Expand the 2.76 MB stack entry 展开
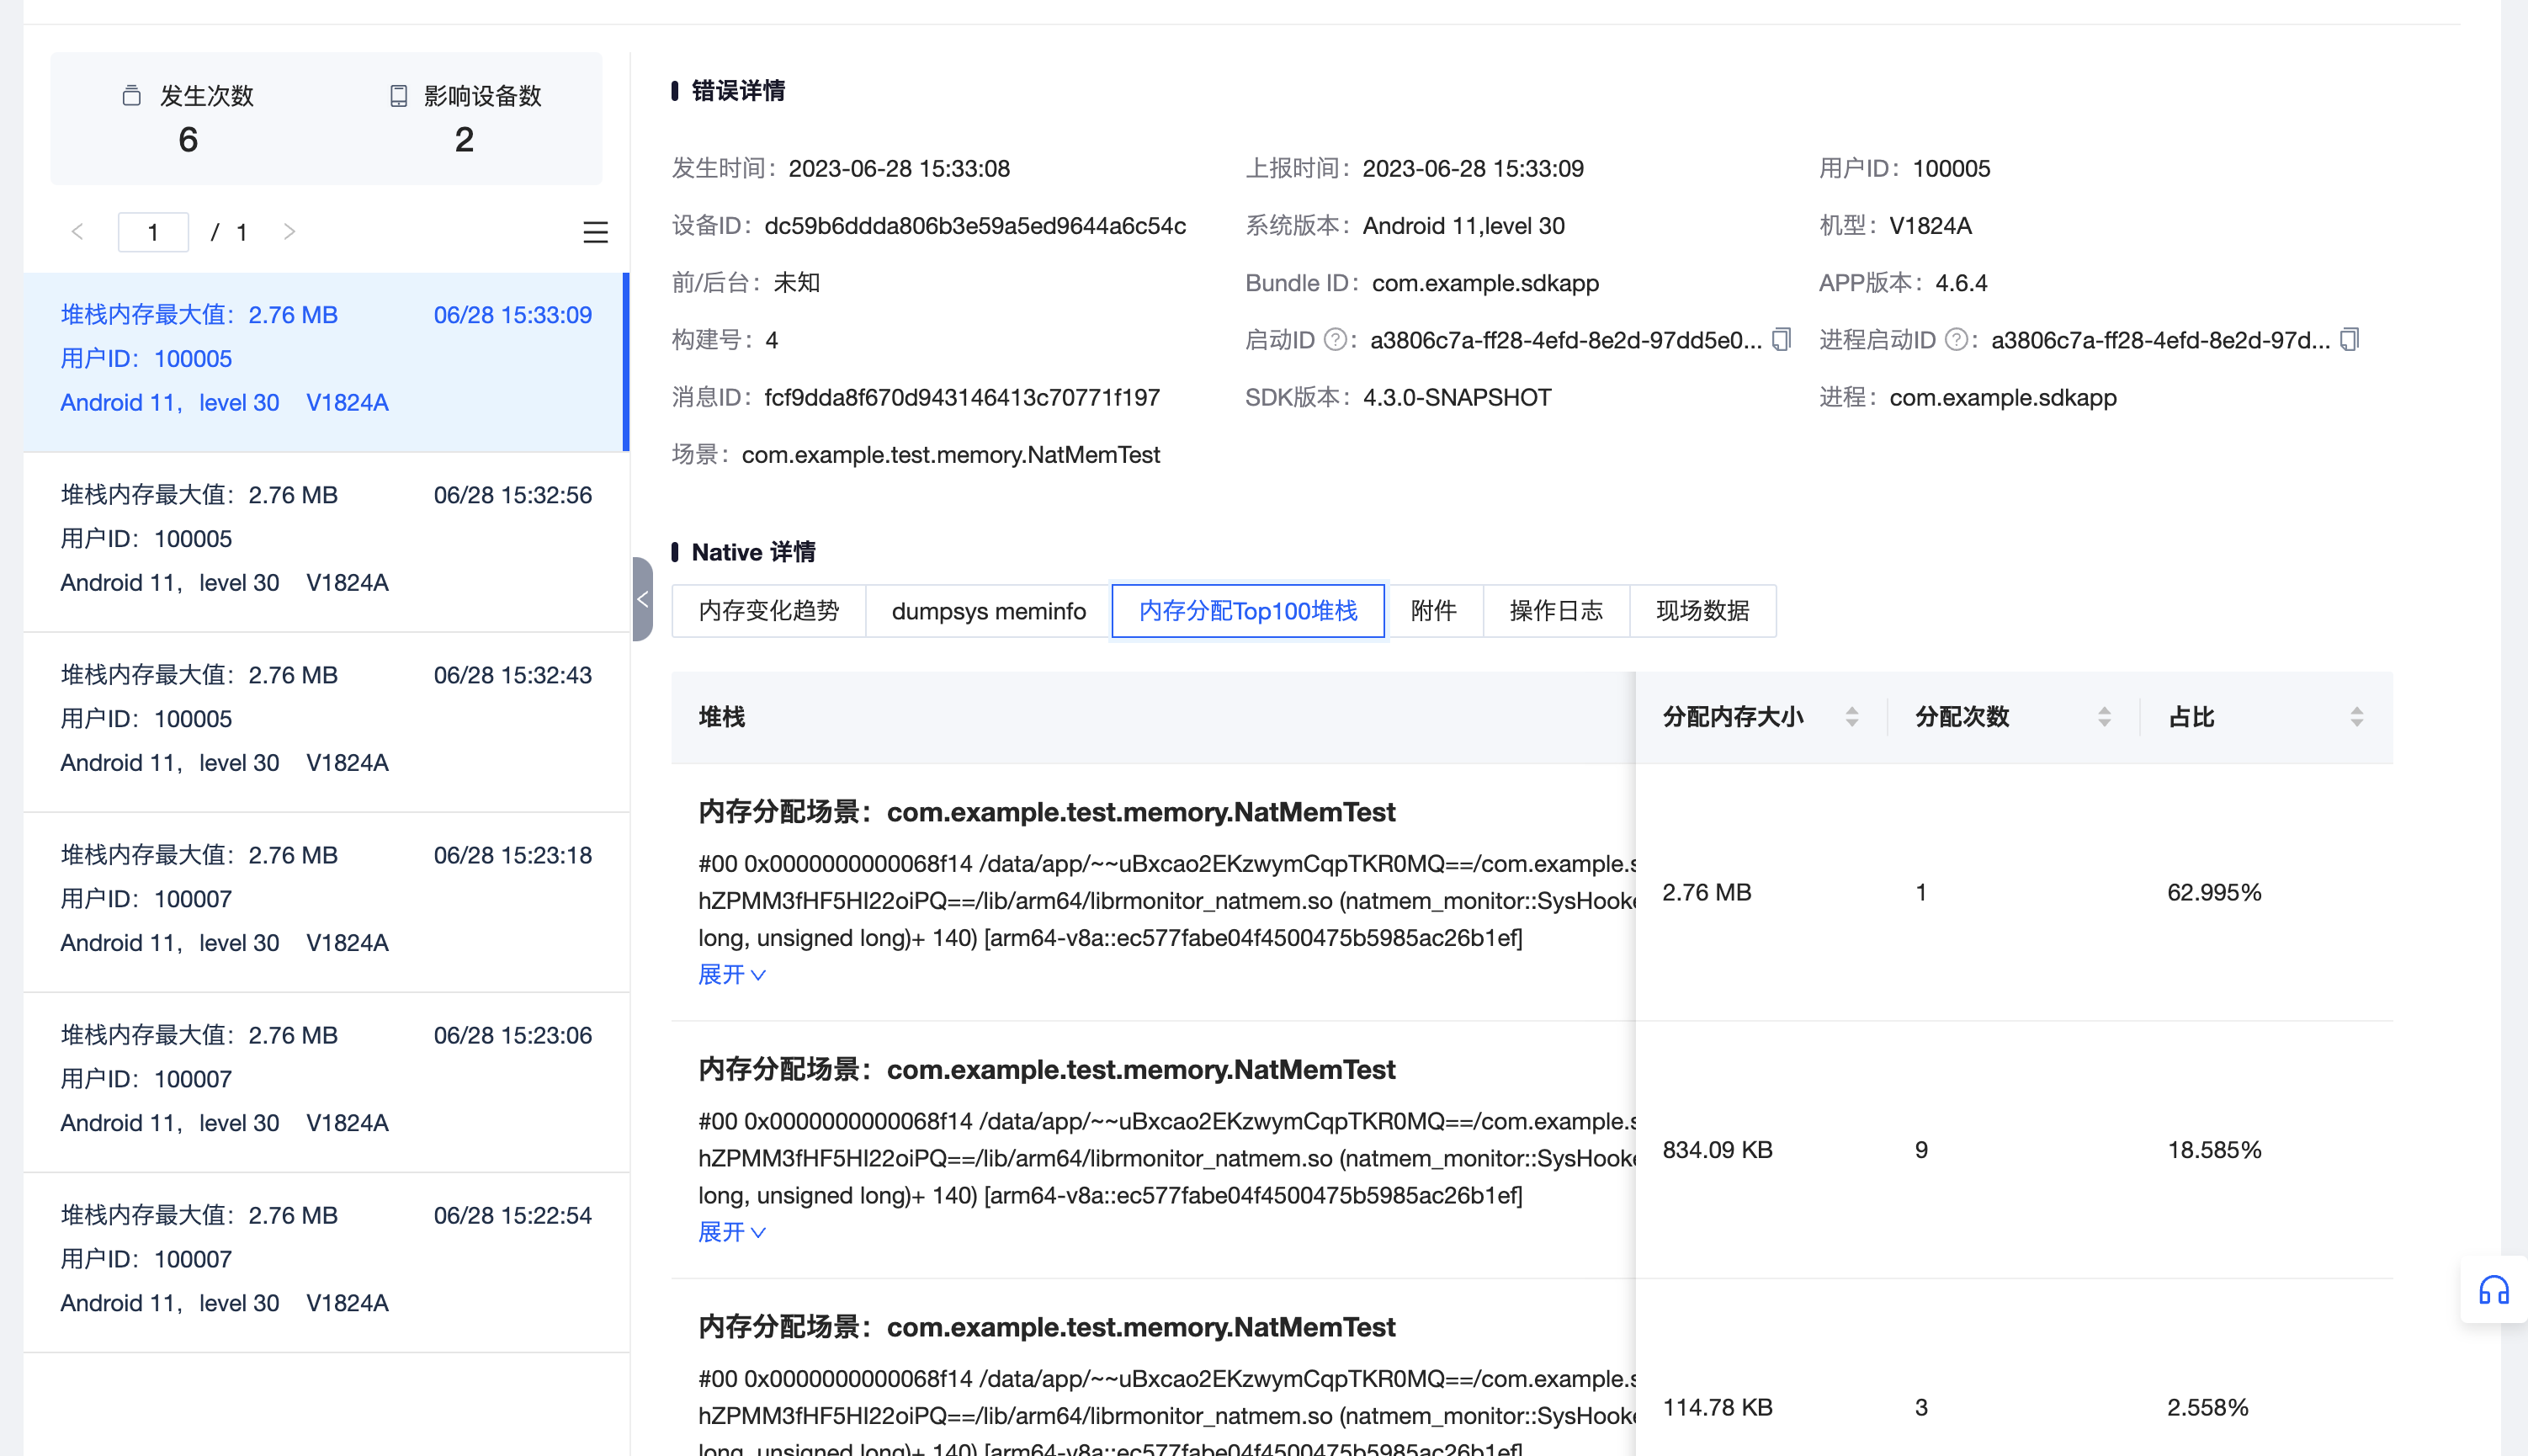 coord(731,974)
